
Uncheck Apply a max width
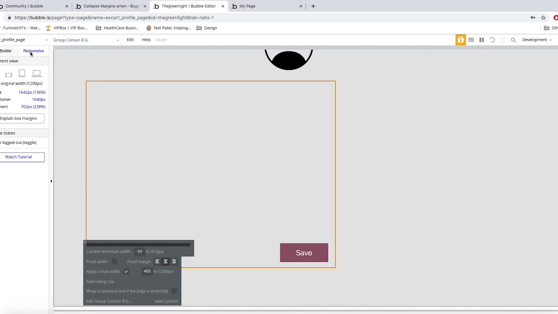[126, 271]
